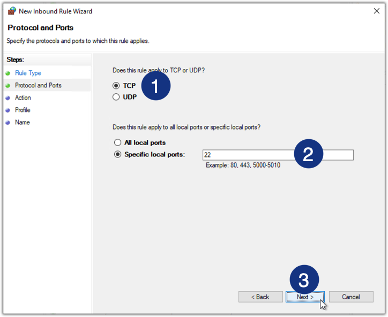Click the port number field containing 22
The height and width of the screenshot is (317, 388).
[x=247, y=155]
